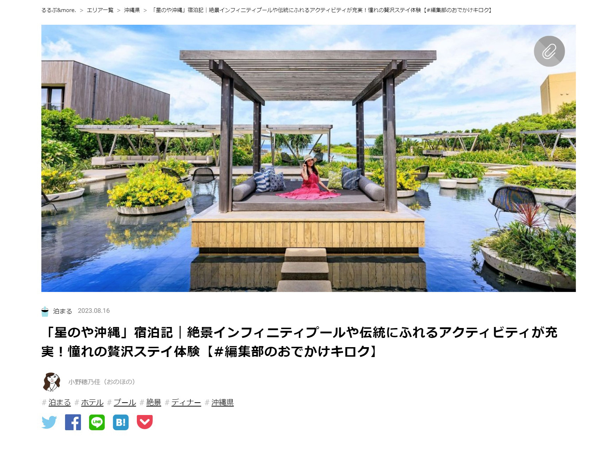Screen dimensions: 612x450
Task: Share article on Twitter
Action: (x=49, y=422)
